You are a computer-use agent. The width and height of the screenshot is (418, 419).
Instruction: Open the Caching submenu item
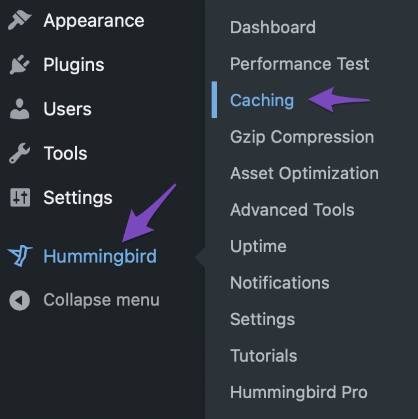tap(262, 100)
